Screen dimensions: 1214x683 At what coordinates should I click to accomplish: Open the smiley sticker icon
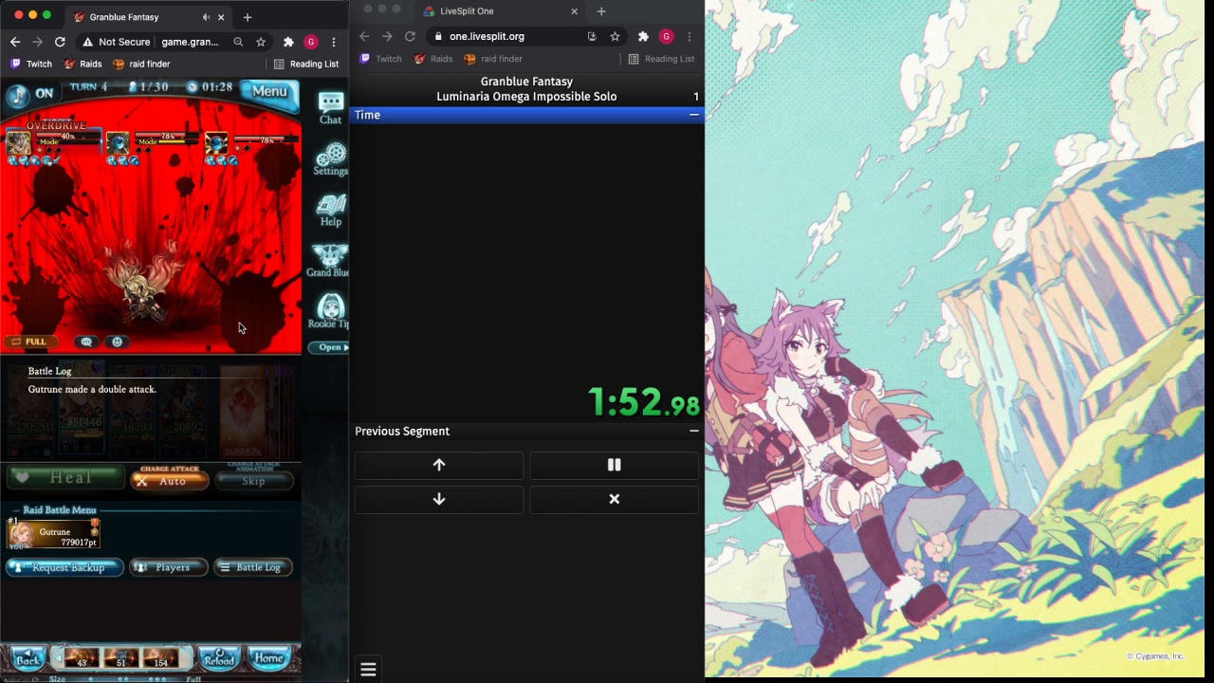118,341
